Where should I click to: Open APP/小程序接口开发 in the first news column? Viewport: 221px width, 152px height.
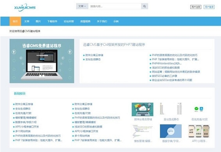(27, 127)
